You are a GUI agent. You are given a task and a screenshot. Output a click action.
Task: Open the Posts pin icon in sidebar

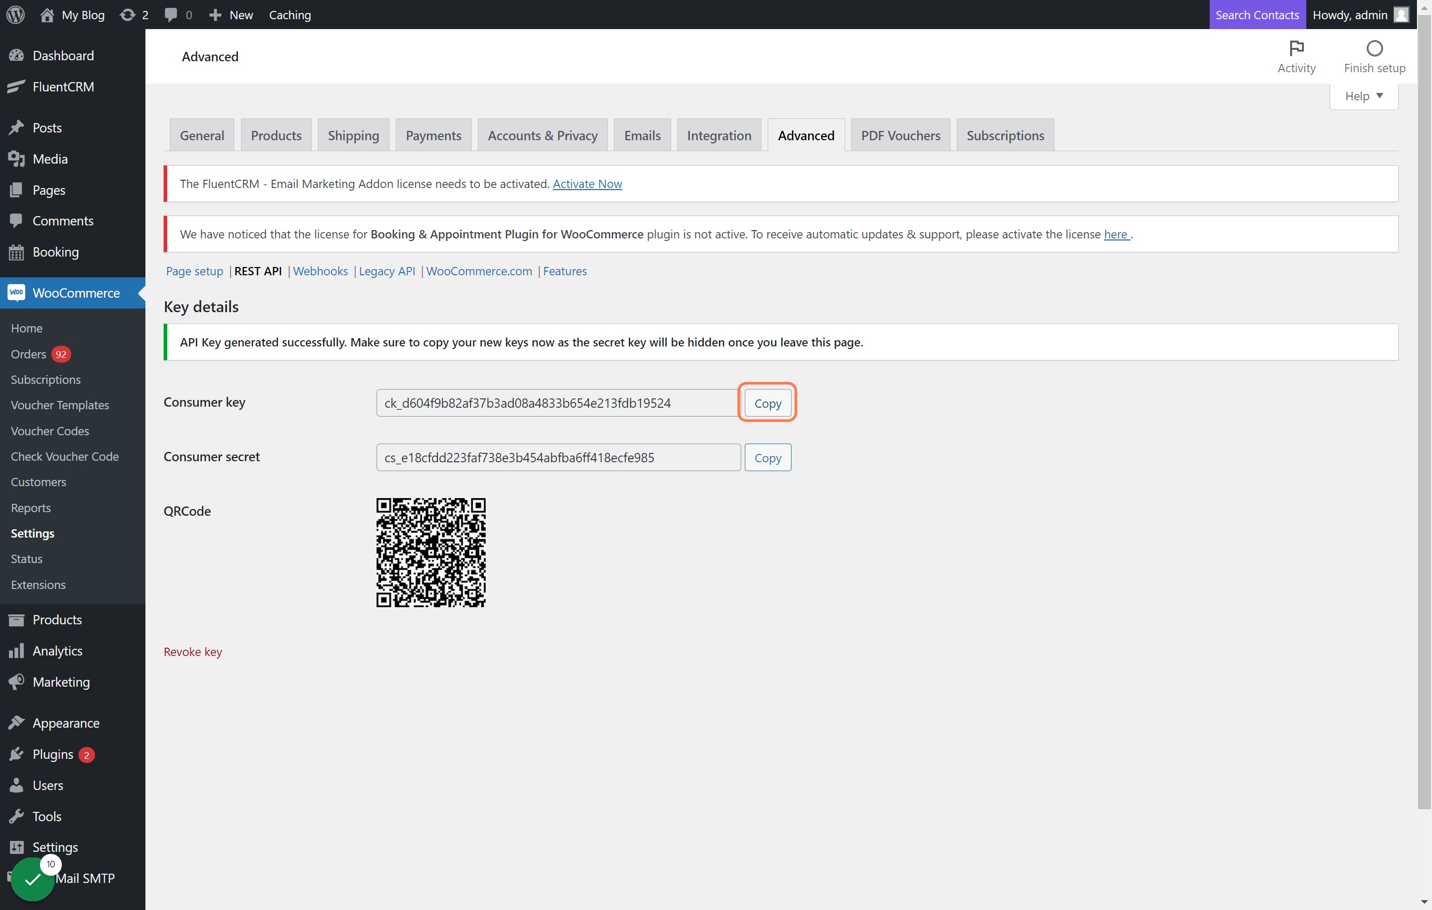click(x=17, y=128)
